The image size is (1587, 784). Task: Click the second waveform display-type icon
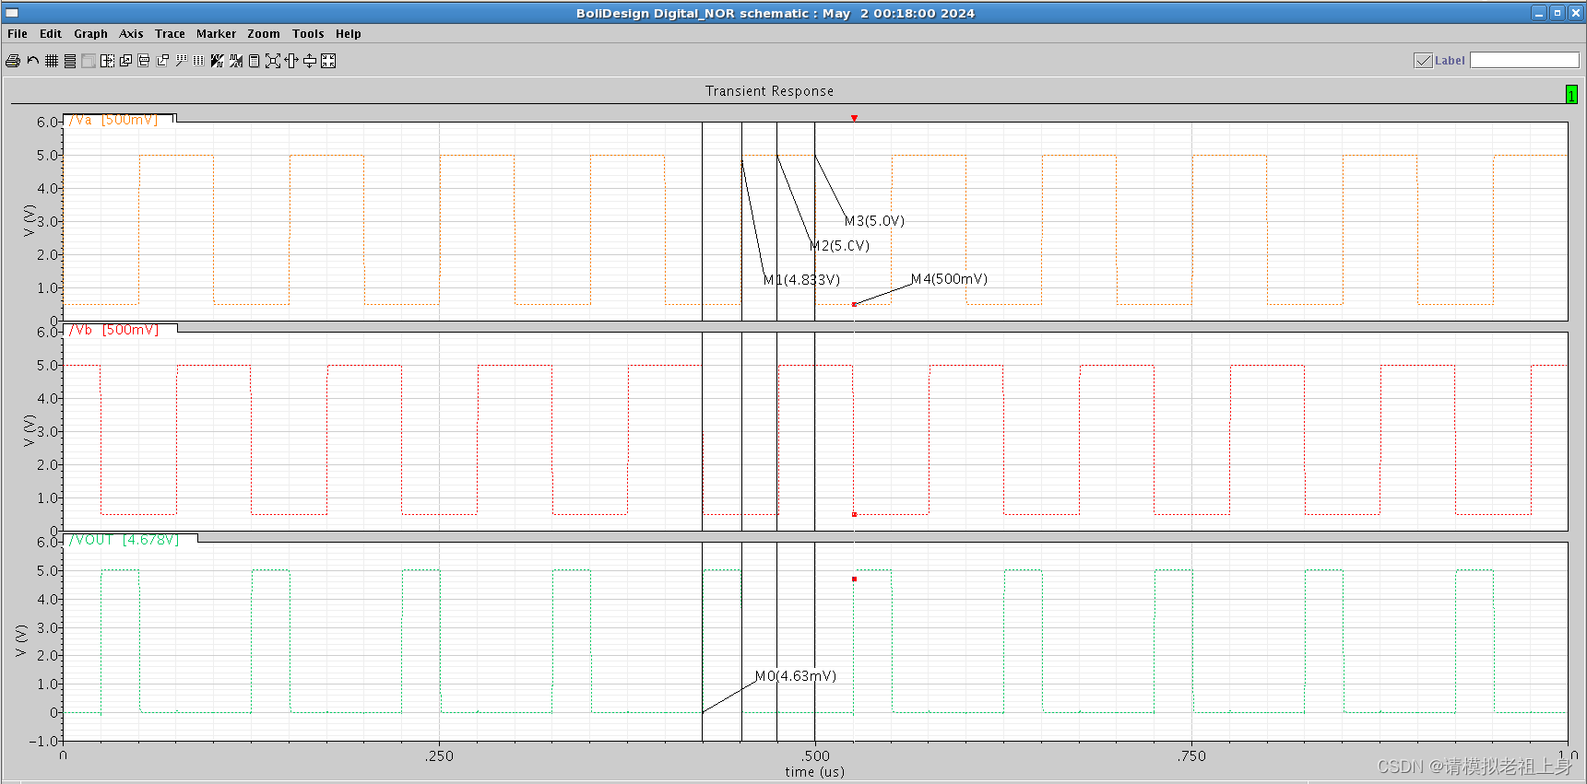coord(236,61)
